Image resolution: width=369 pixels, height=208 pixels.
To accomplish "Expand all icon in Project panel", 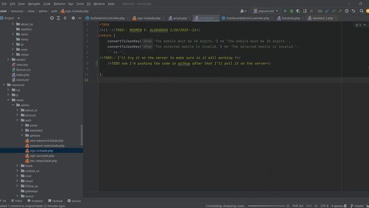I will coord(58,18).
